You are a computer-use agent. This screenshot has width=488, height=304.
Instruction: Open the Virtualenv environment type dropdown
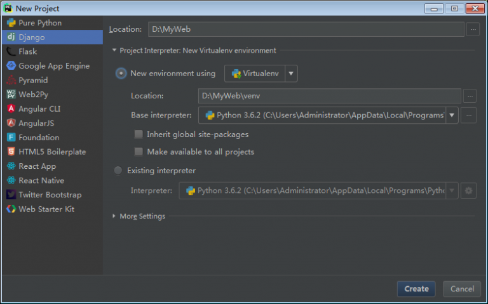291,74
